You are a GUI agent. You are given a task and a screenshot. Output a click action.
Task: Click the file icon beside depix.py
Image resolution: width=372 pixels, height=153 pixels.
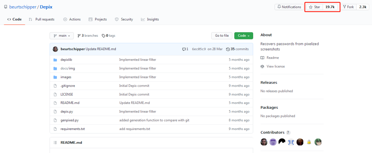pos(55,111)
